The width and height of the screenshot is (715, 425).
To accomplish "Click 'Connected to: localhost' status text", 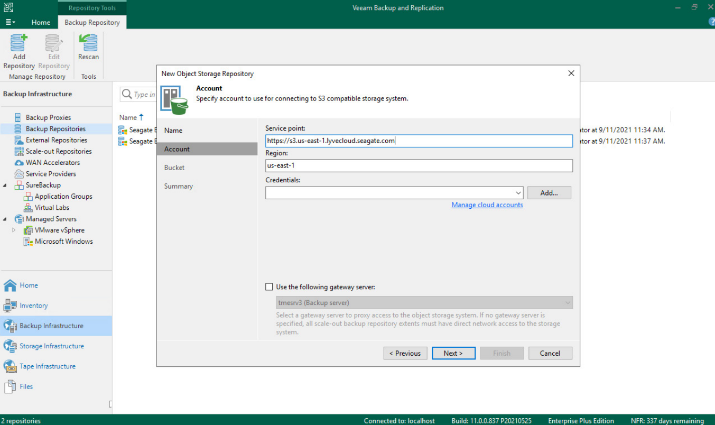I will (400, 421).
